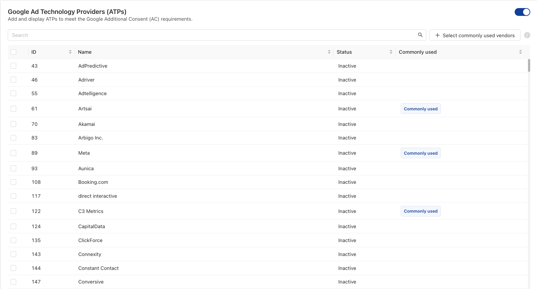The width and height of the screenshot is (537, 289).
Task: Sort by Commonly used column arrows
Action: coord(520,52)
